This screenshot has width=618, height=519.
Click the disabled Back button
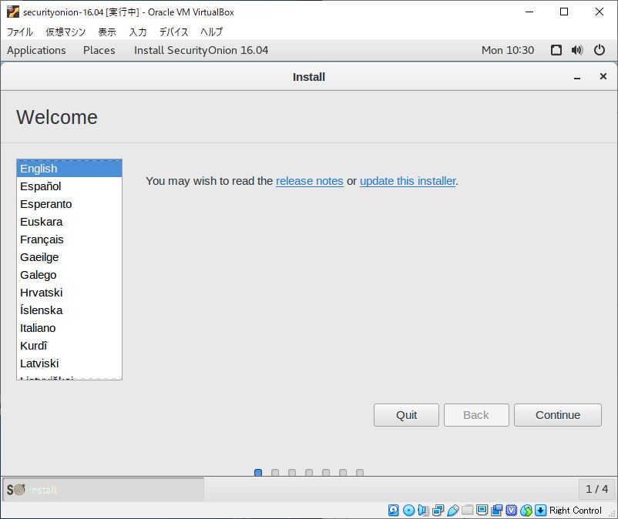pyautogui.click(x=476, y=415)
